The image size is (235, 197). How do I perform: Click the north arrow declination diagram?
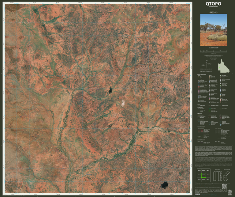point(206,64)
